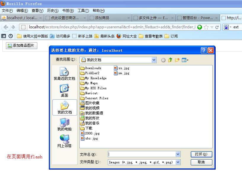Open Recent Documents in the places bar
Viewport: 242px width, 182px height.
(x=64, y=74)
